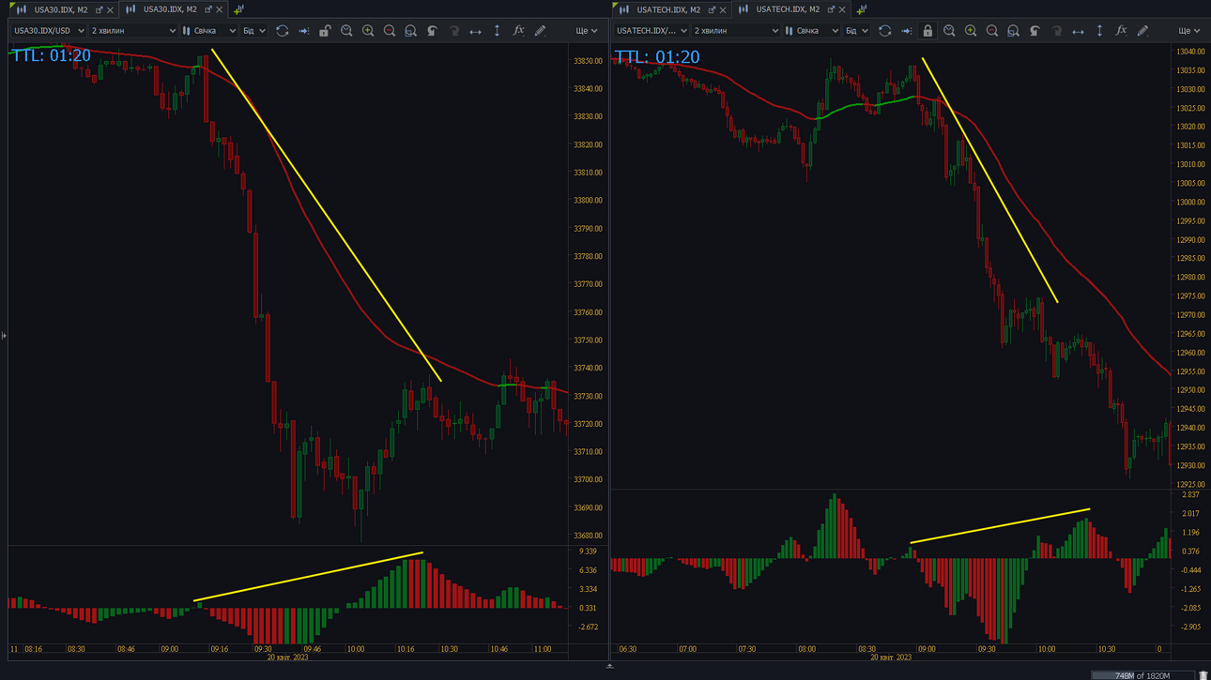Open the fx indicators button on USATECH chart

click(x=1121, y=31)
